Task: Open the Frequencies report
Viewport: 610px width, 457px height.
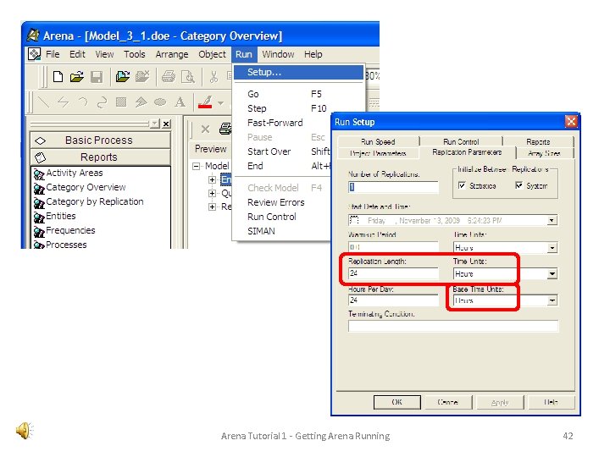Action: (70, 230)
